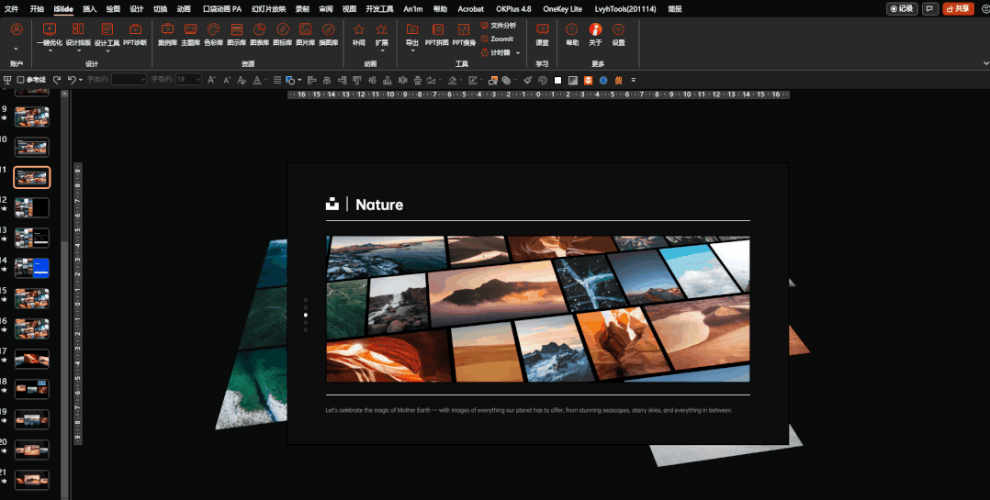Launch the ZoomIt tool

coord(497,39)
